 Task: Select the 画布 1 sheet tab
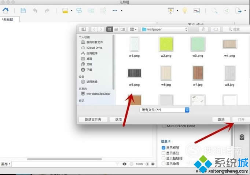coord(6,164)
